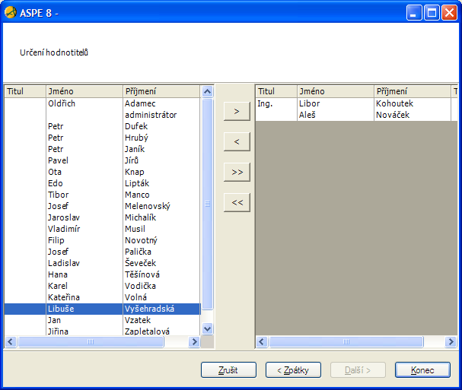Screen dimensions: 462x390
Task: Select the Janík row
Action: (x=102, y=149)
